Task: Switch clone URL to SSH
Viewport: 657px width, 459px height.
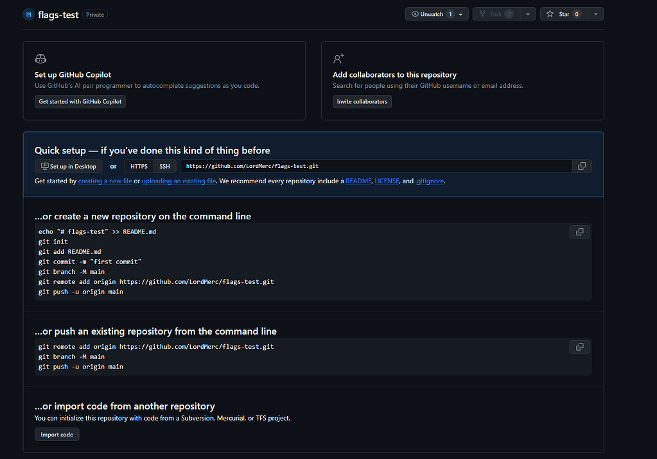Action: point(165,166)
